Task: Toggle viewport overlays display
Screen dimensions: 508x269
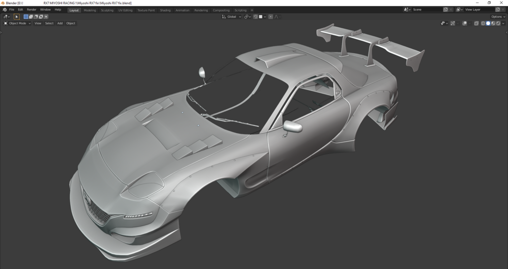Action: 465,23
